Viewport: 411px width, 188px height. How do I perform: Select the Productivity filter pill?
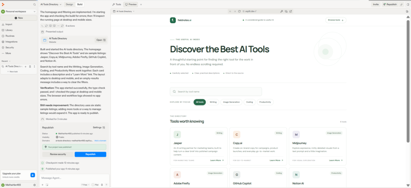click(265, 102)
